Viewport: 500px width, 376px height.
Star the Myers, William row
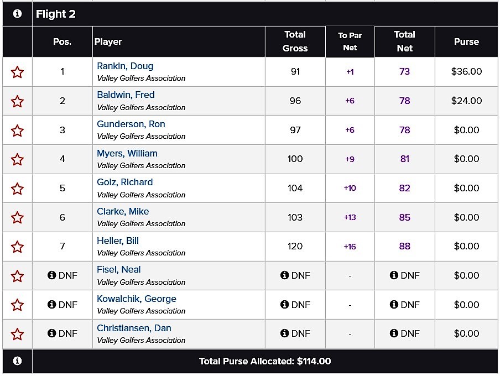tap(17, 159)
